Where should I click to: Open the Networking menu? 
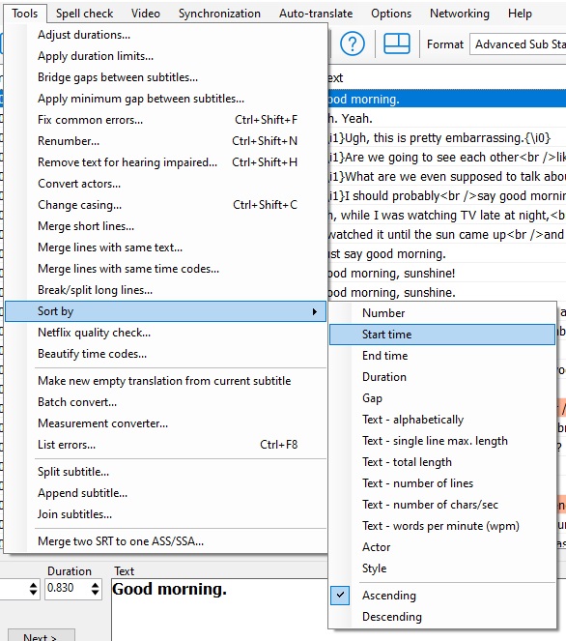[x=460, y=14]
